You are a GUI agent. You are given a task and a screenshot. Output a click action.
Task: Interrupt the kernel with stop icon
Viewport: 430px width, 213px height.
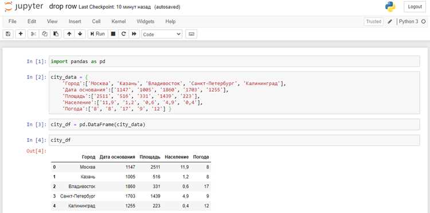pos(113,34)
